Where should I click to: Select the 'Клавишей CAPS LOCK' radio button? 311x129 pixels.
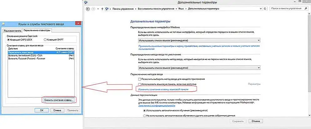(x=8, y=40)
